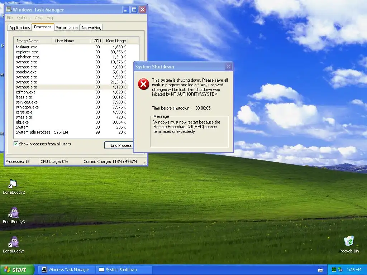The image size is (367, 275).
Task: Click the Task Manager title bar icon
Action: click(9, 10)
